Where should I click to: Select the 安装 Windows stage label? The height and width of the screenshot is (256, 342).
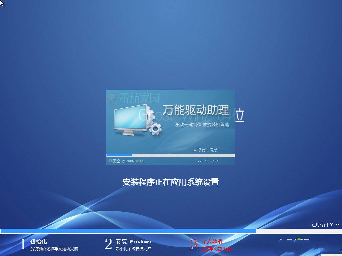[133, 241]
